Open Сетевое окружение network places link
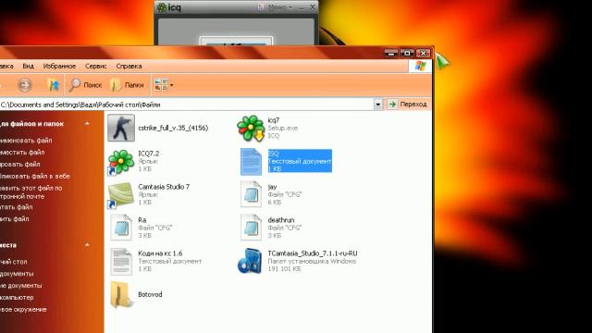592x333 pixels. click(23, 309)
